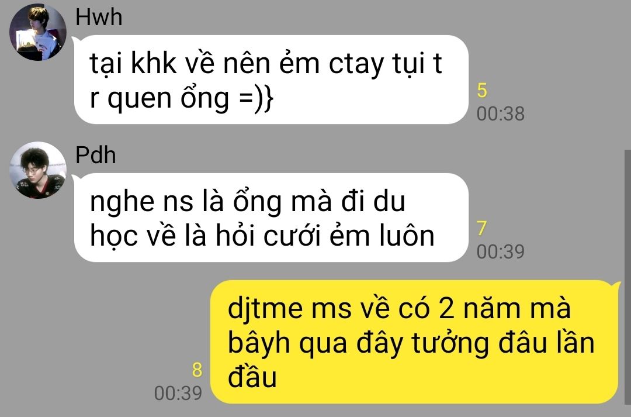Tap the text line "học về là hỏi cưới ẻm luôn"
Viewport: 631px width, 417px height.
coord(262,236)
